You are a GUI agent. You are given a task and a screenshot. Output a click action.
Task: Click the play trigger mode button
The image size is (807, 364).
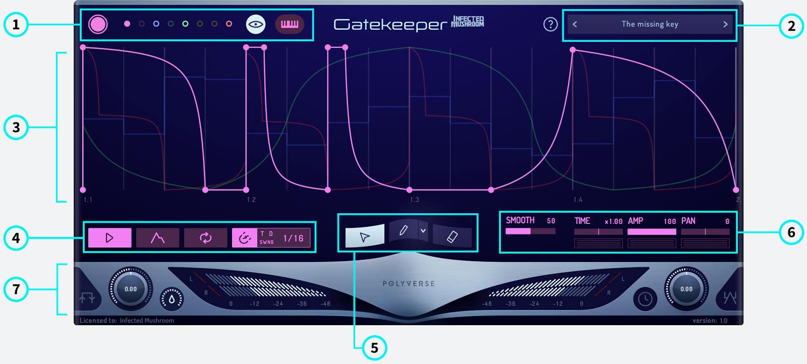(109, 238)
